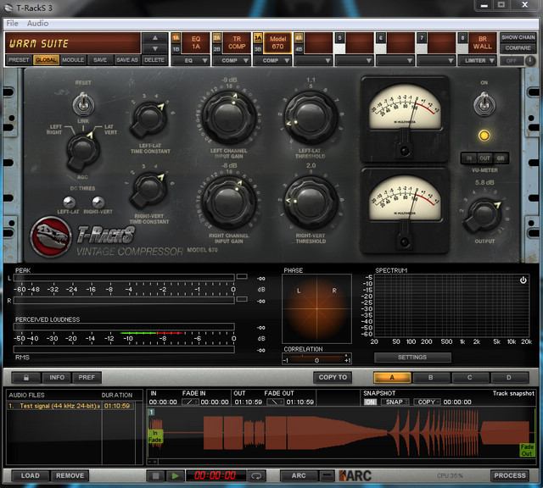This screenshot has height=488, width=543.
Task: Click the small ARC bypass indicator button
Action: point(327,476)
